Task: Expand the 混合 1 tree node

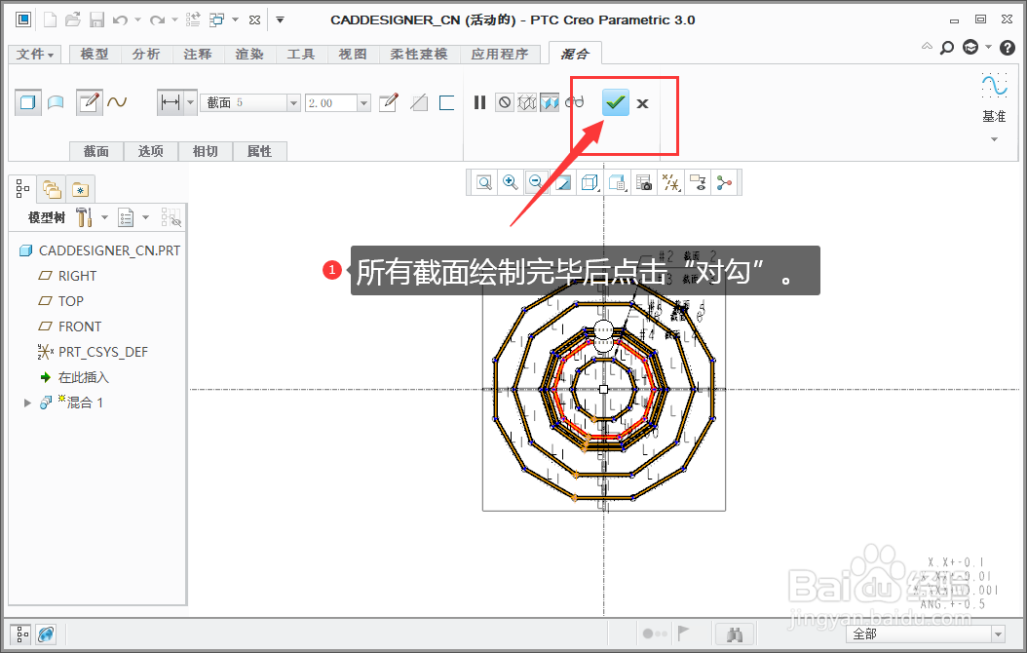Action: point(27,403)
